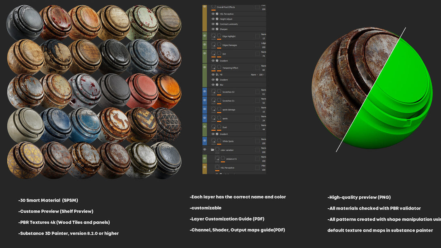The width and height of the screenshot is (441, 248).
Task: Select the 'emissive 01' layer name
Action: (x=231, y=159)
